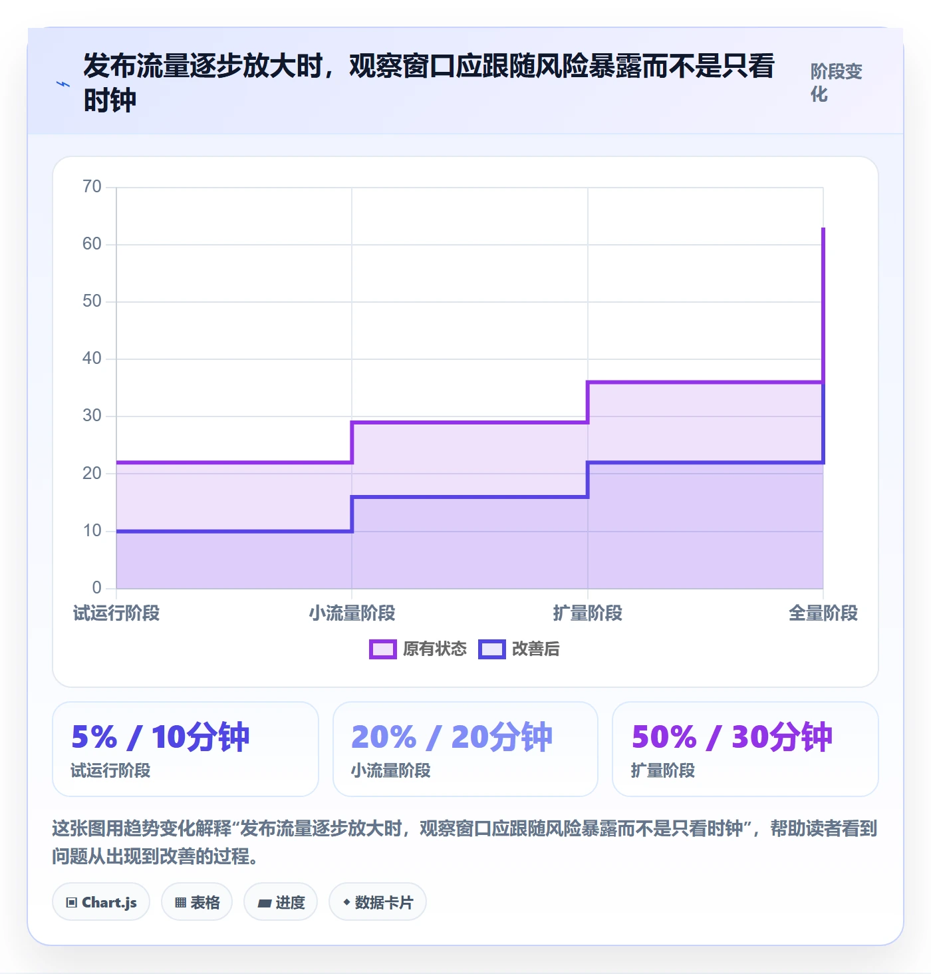Click the description paragraph starting 这张图用趋势变化
Viewport: 931px width, 974px height.
pos(465,842)
